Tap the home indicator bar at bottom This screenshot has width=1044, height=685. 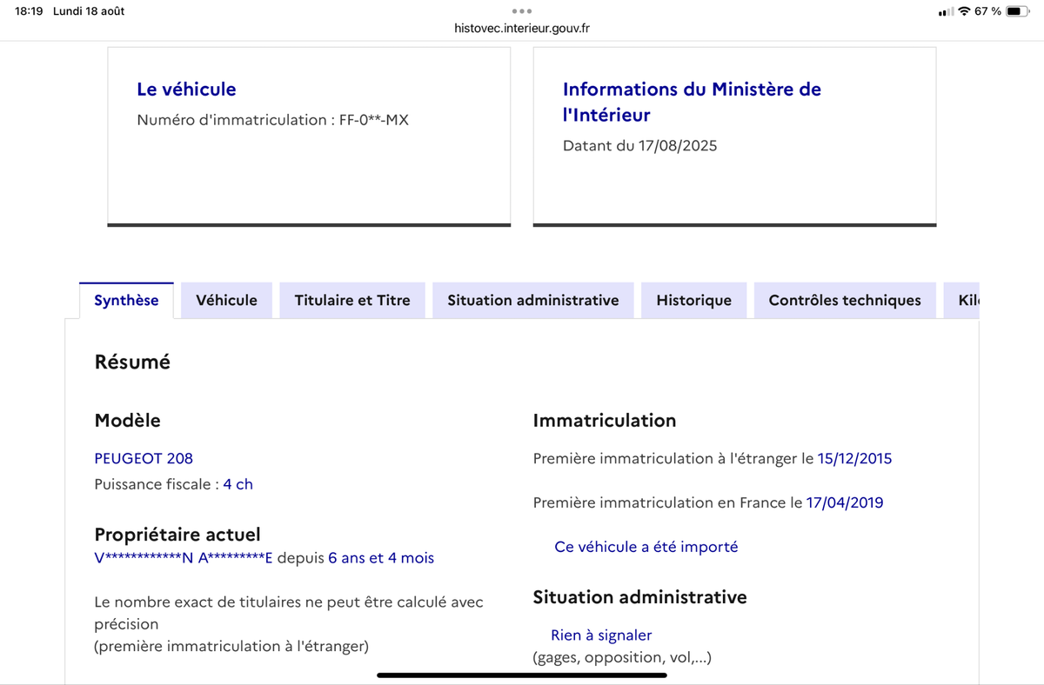522,675
